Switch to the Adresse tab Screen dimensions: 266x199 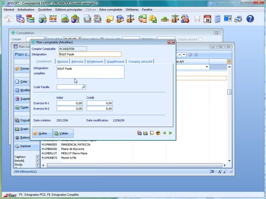(77, 62)
